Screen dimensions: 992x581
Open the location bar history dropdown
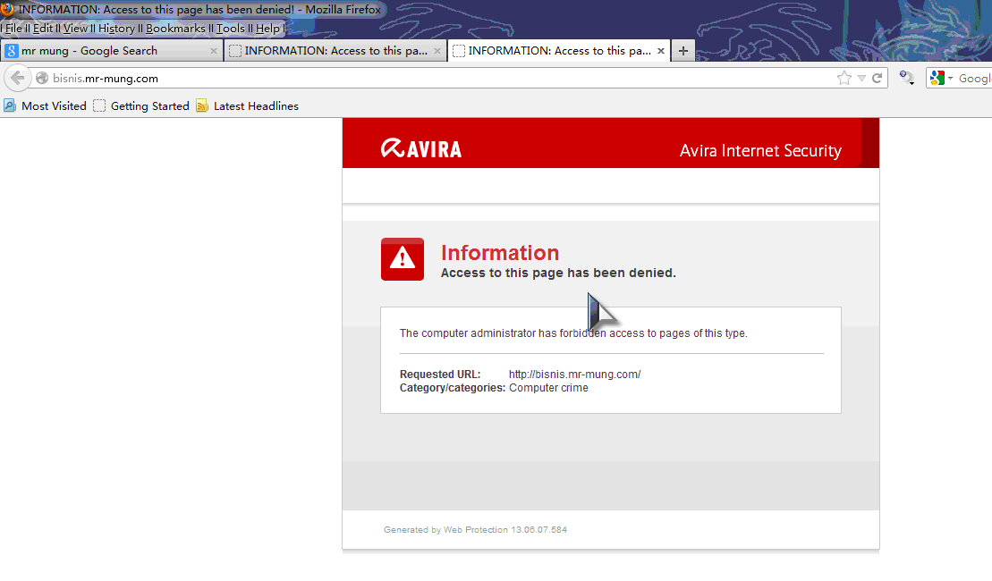[861, 78]
